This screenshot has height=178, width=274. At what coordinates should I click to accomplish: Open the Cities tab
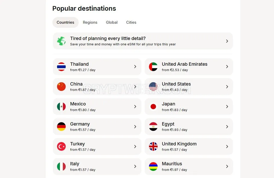pyautogui.click(x=131, y=22)
